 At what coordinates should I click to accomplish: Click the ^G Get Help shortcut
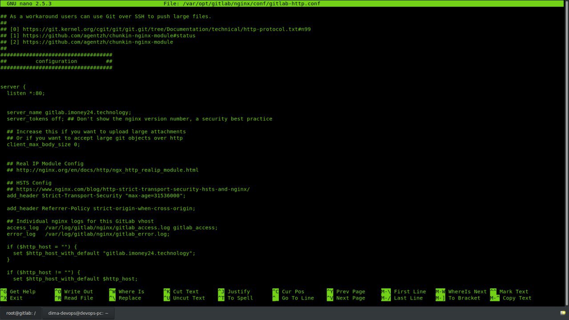[18, 292]
